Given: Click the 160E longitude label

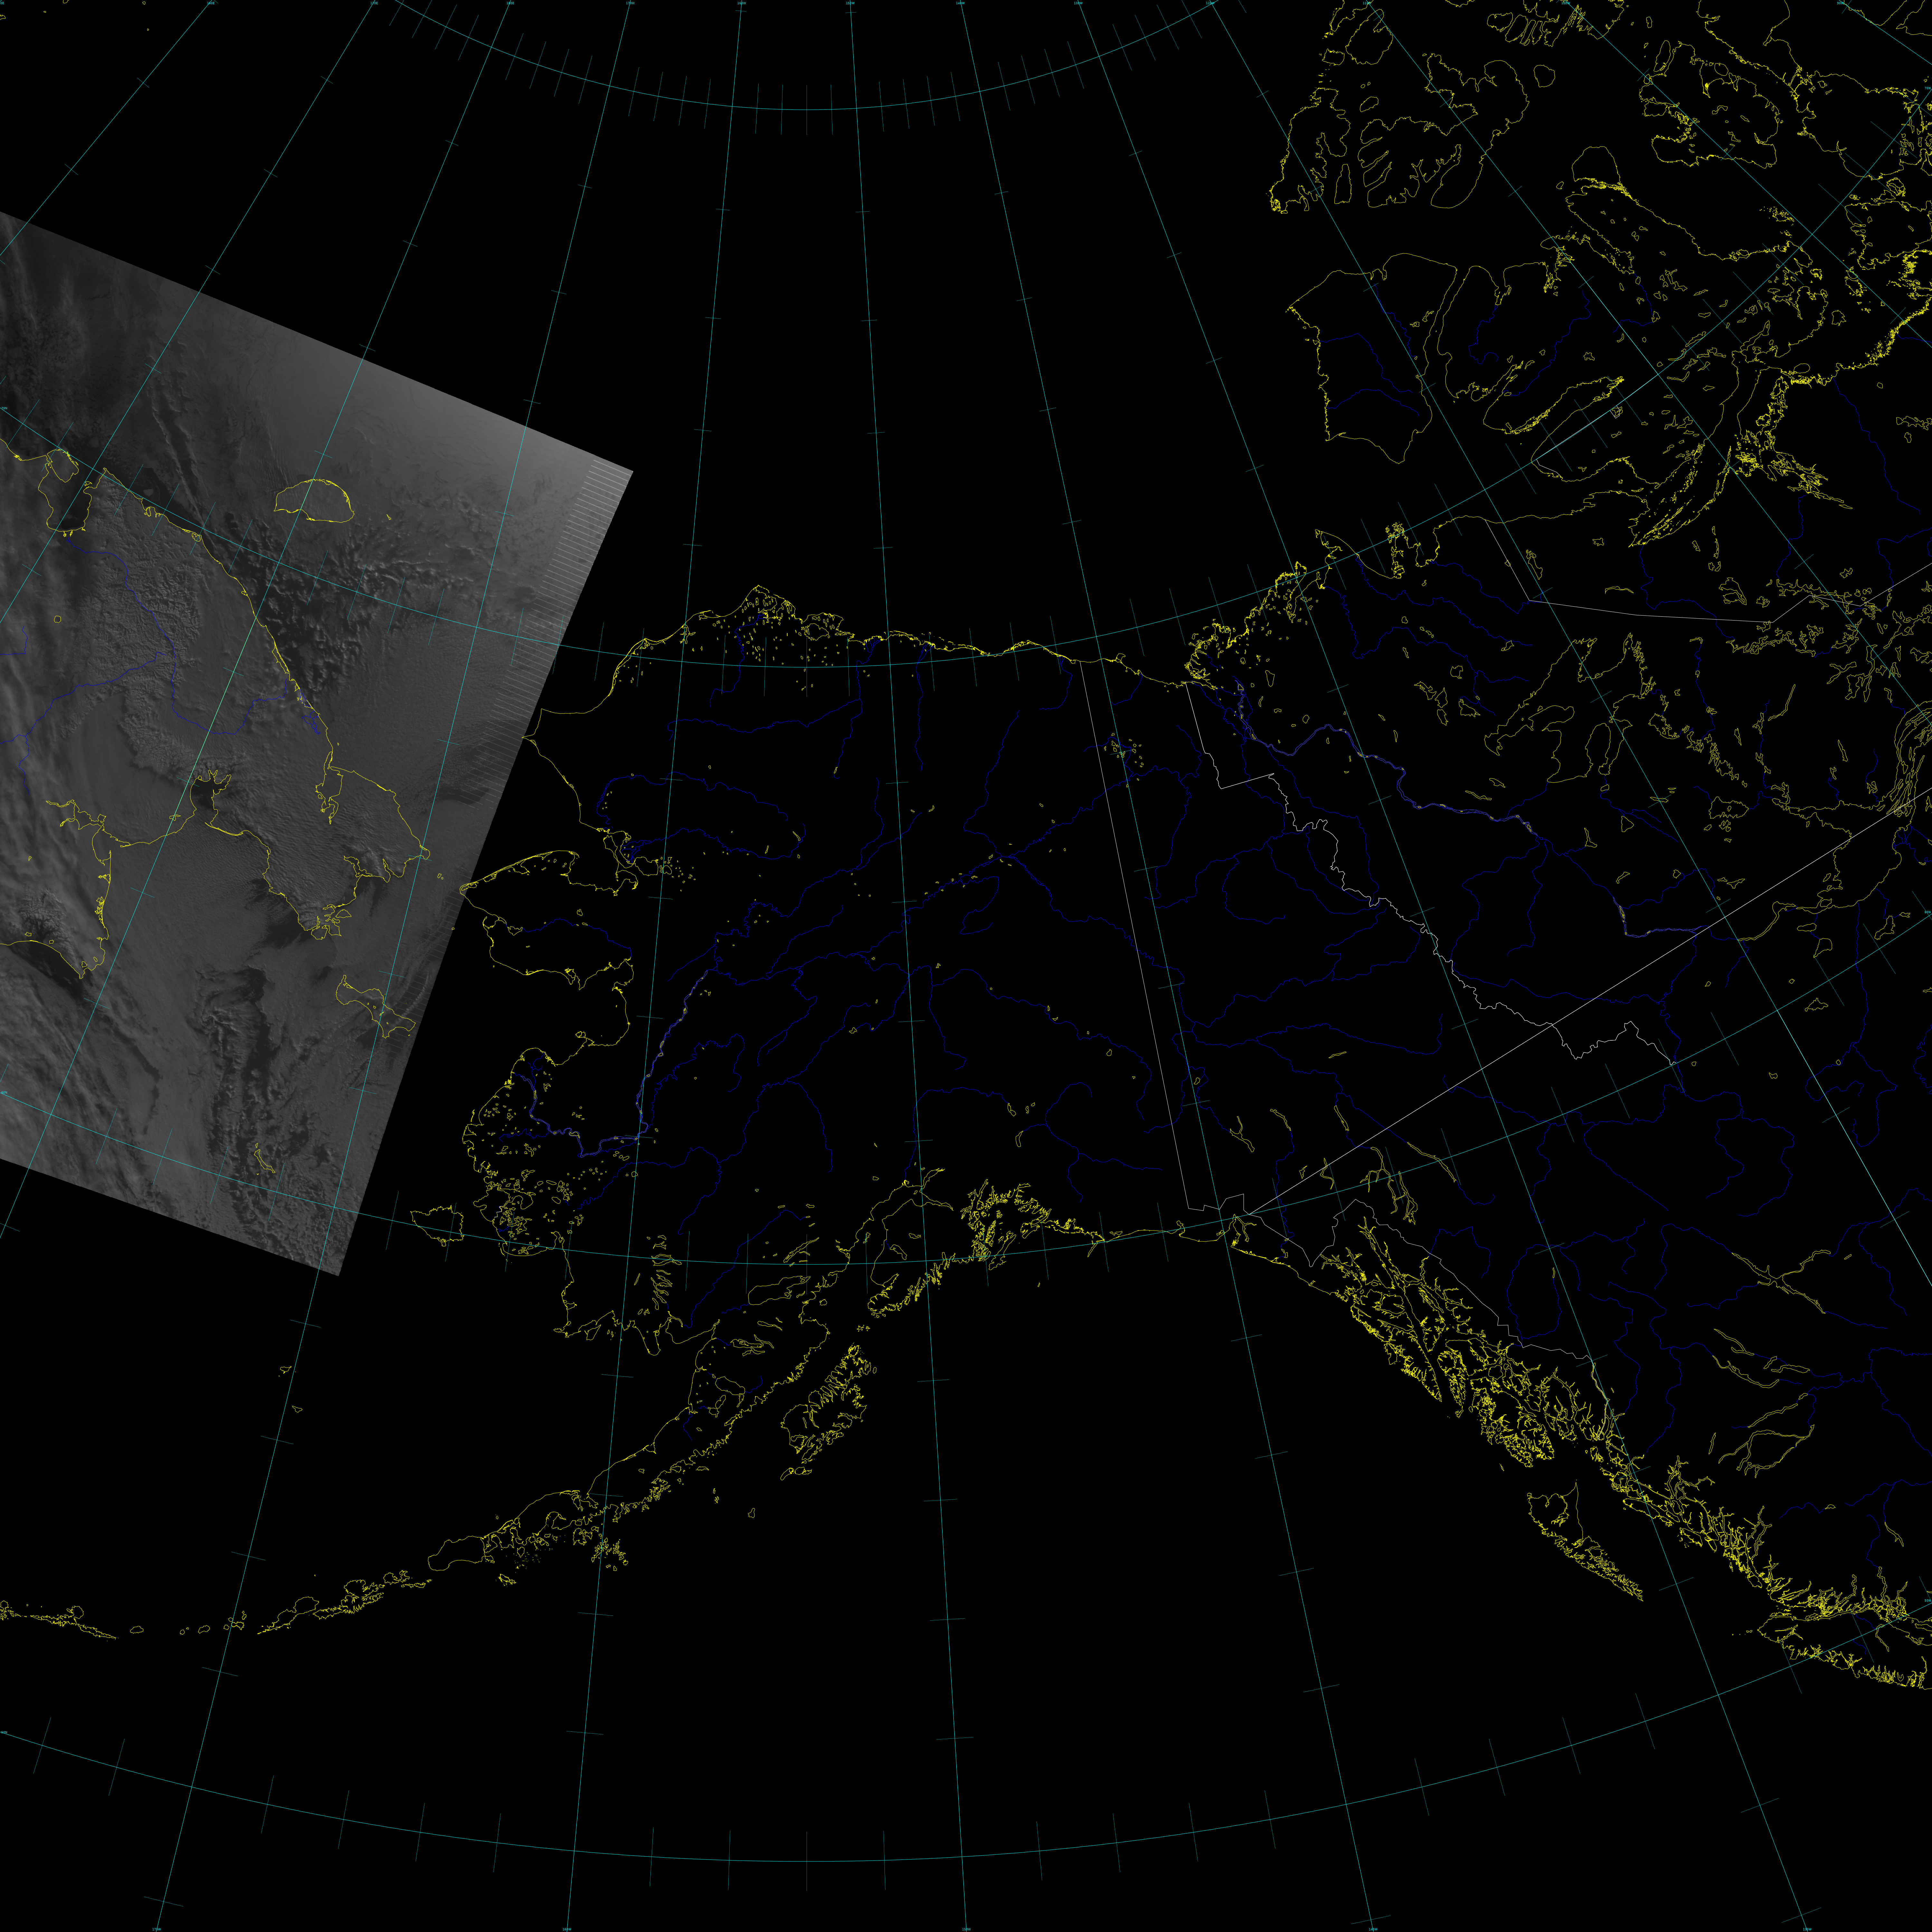Looking at the screenshot, I should [211, 3].
